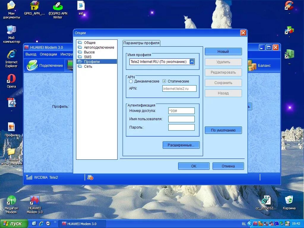Click the По умолчанию button
The image size is (304, 228).
click(x=223, y=130)
